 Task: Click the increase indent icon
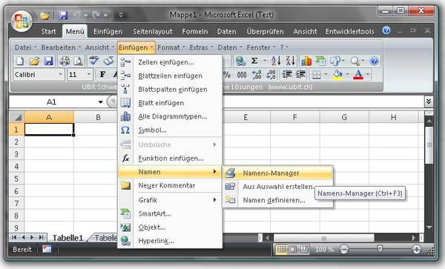coord(301,75)
